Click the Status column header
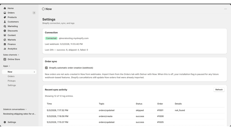 [139, 104]
